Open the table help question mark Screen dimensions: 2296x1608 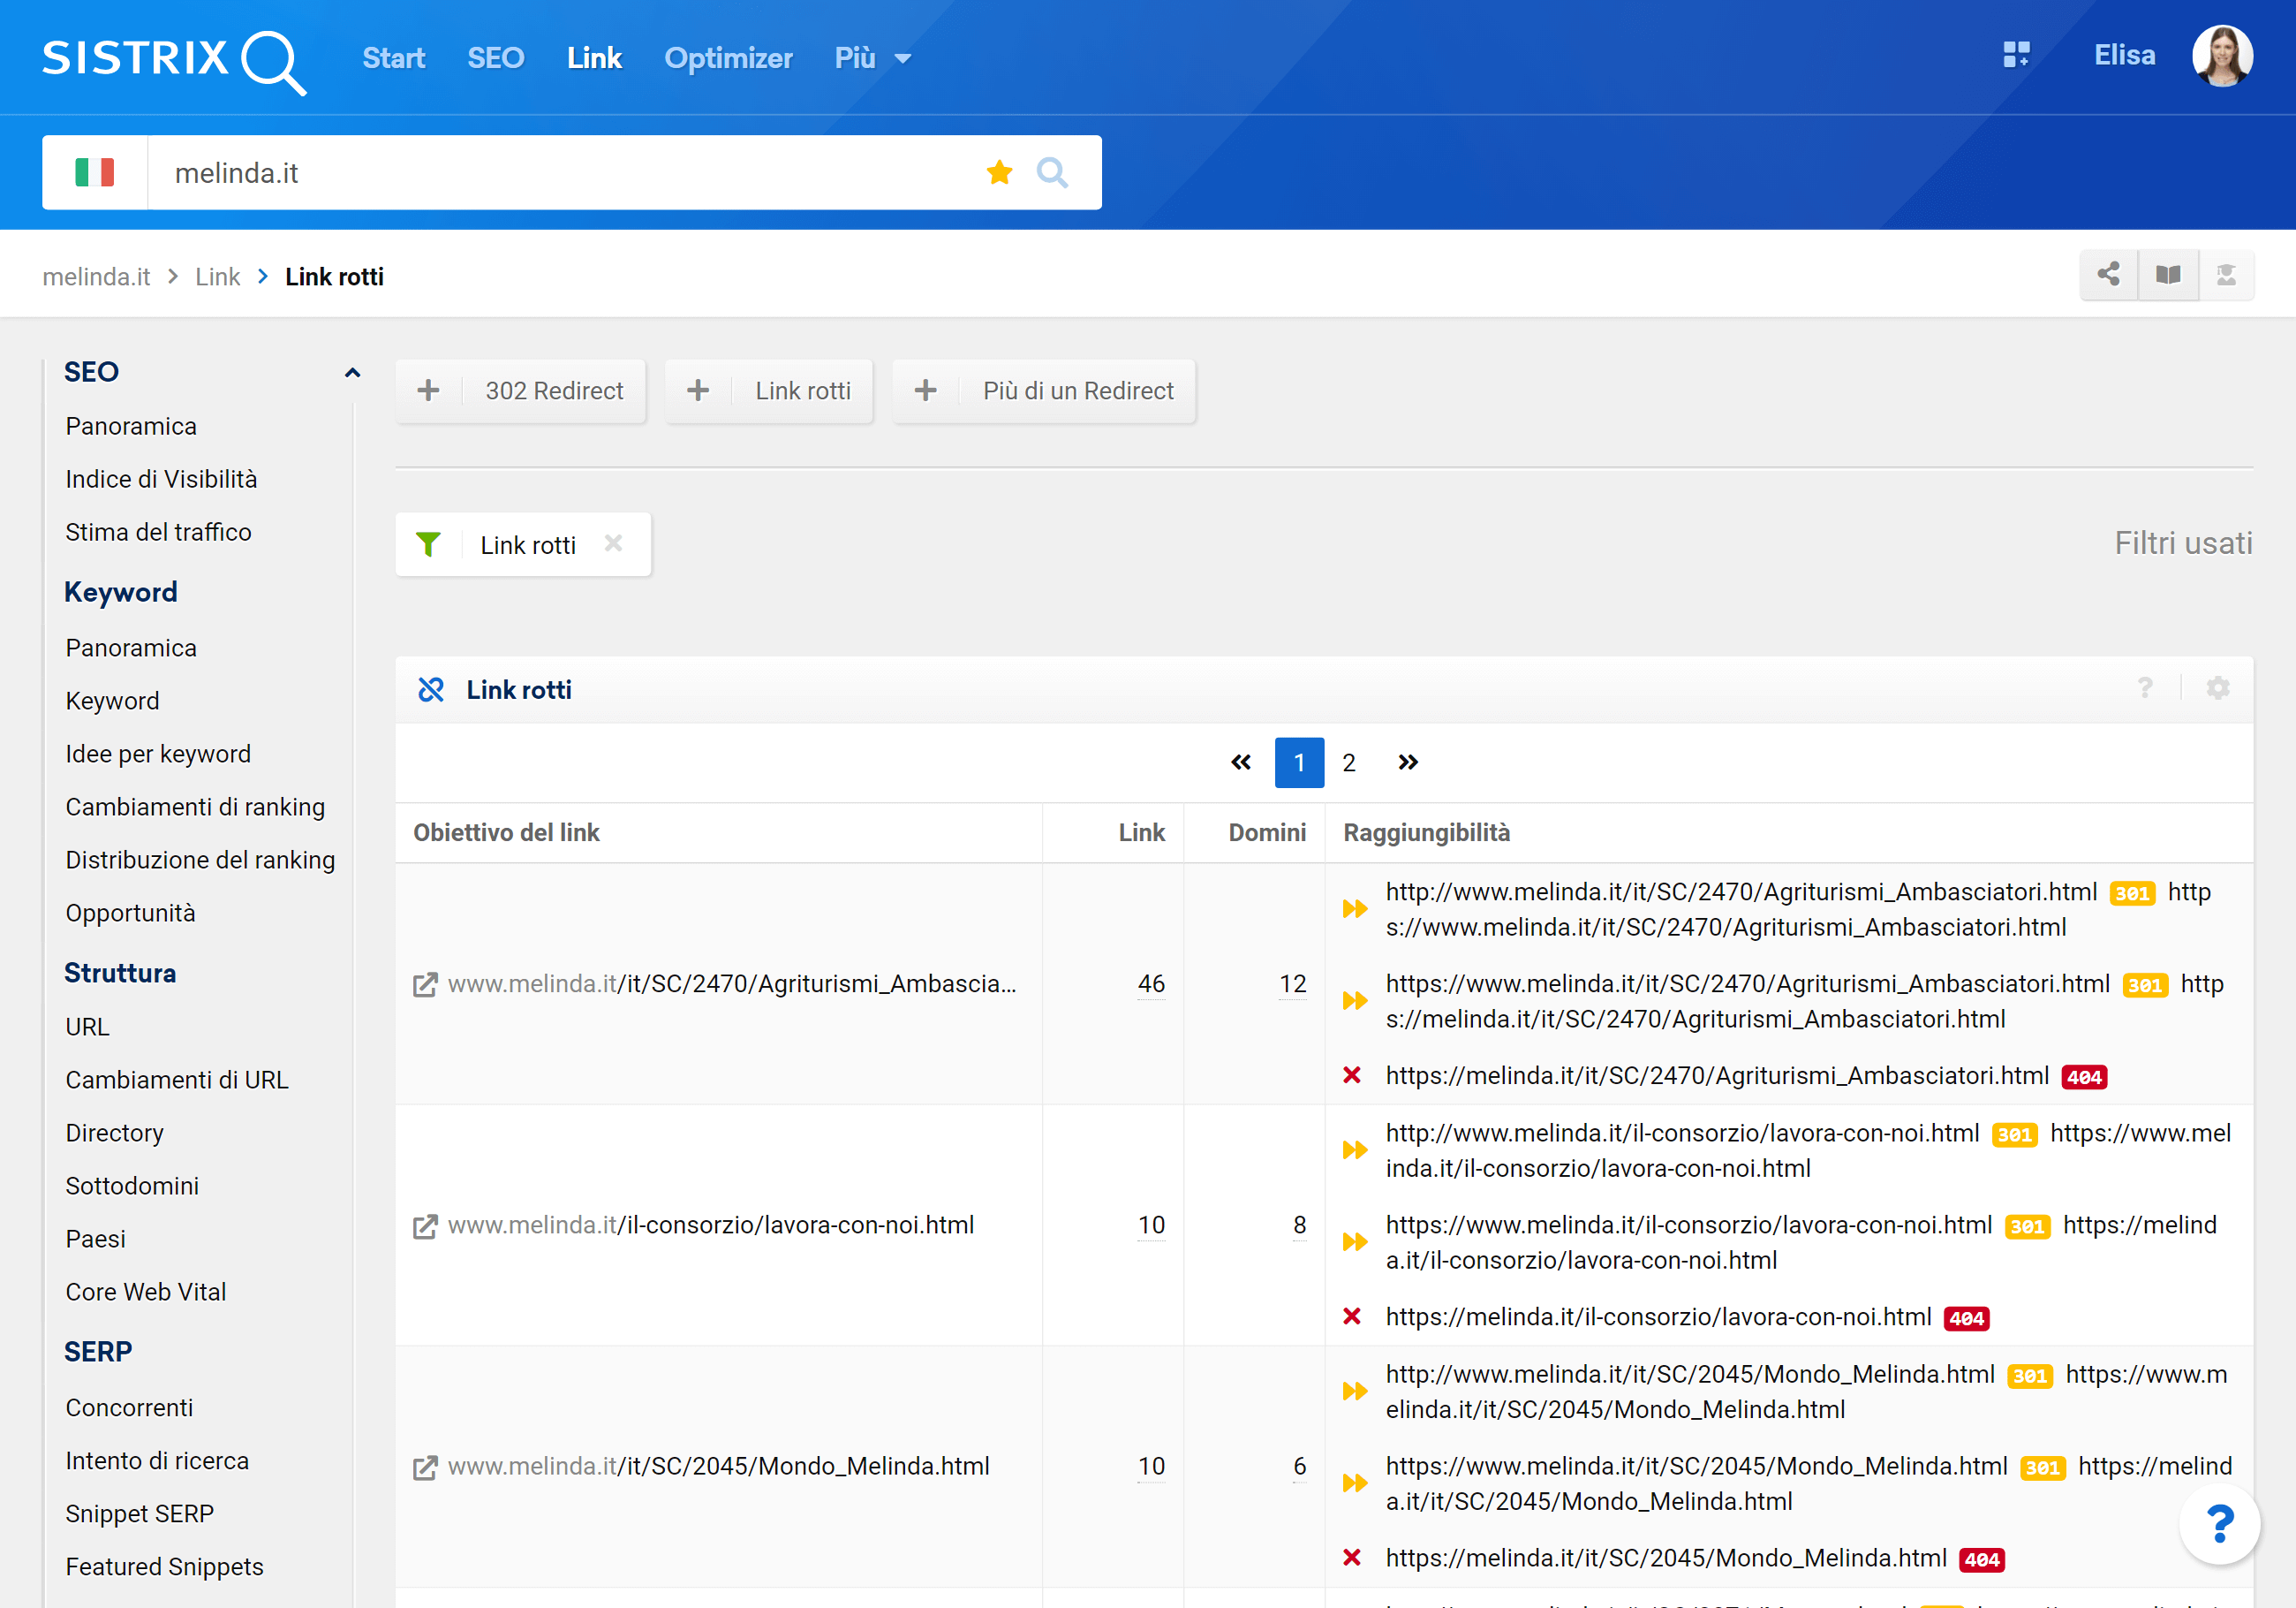tap(2145, 687)
